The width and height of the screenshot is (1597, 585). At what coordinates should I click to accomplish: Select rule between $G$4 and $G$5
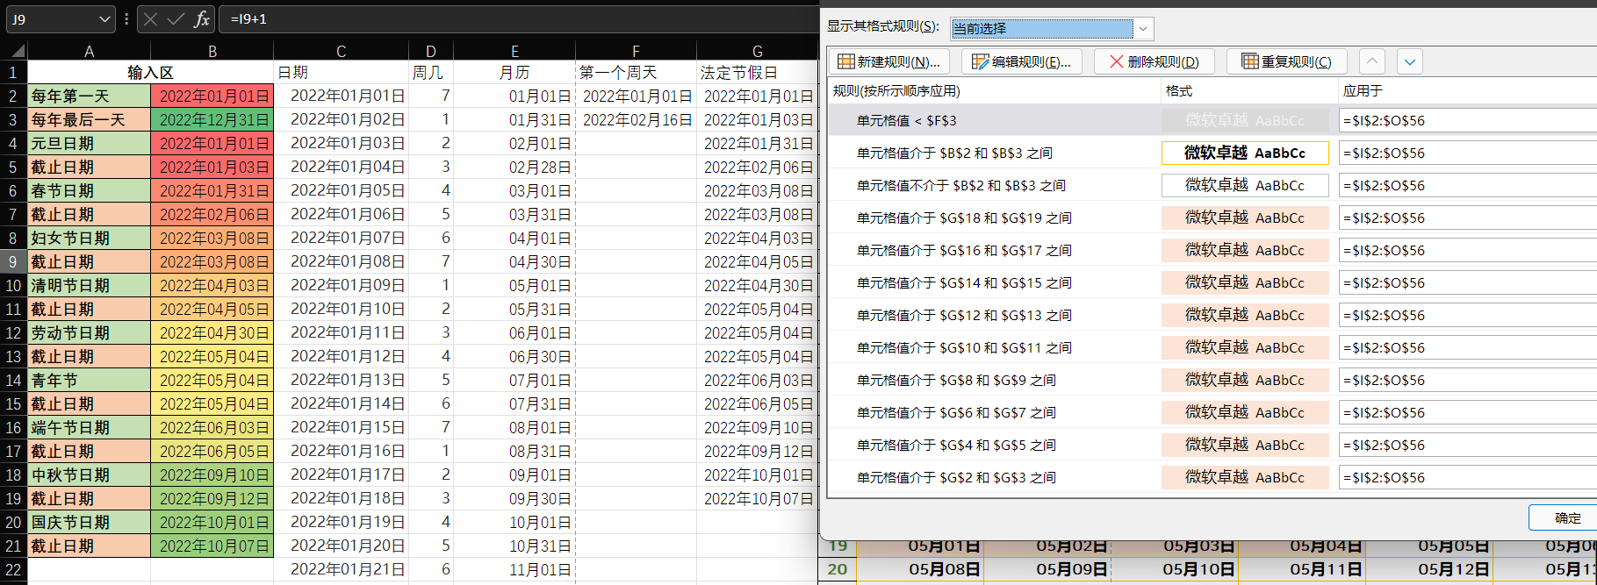click(956, 445)
